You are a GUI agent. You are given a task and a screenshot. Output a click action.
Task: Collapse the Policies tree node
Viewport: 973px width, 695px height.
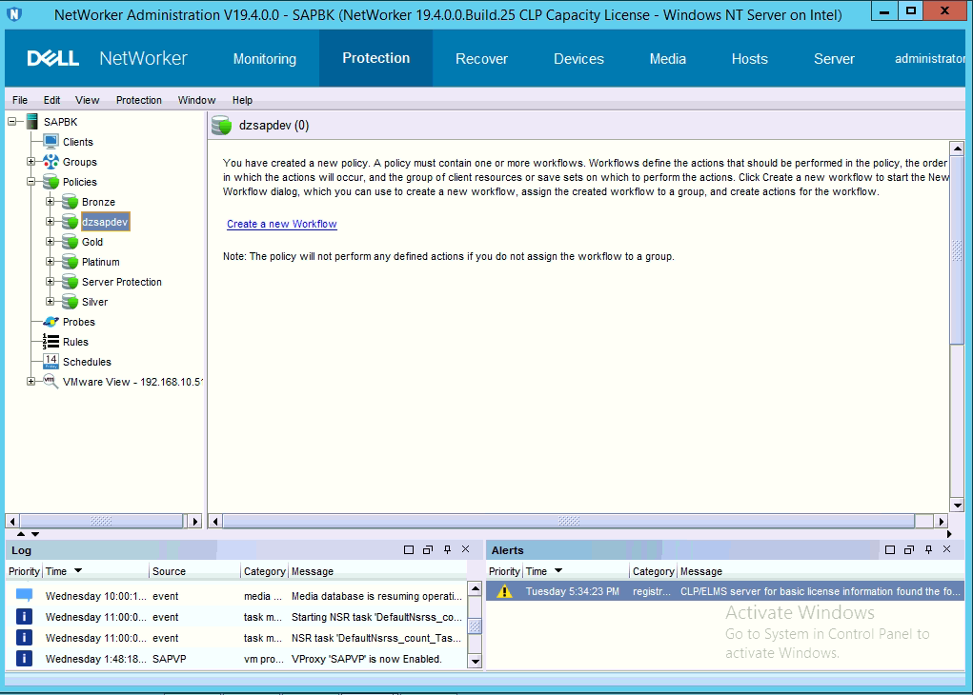31,182
